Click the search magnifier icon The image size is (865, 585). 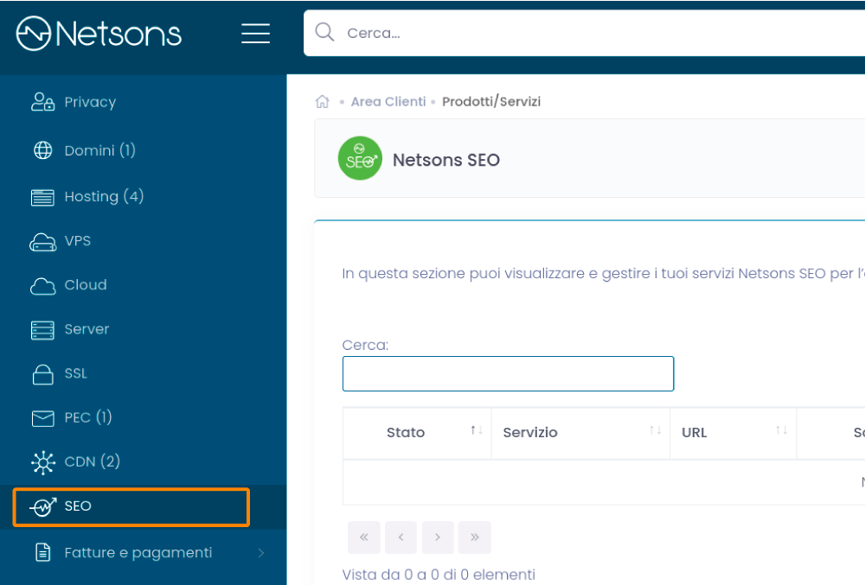click(x=324, y=33)
